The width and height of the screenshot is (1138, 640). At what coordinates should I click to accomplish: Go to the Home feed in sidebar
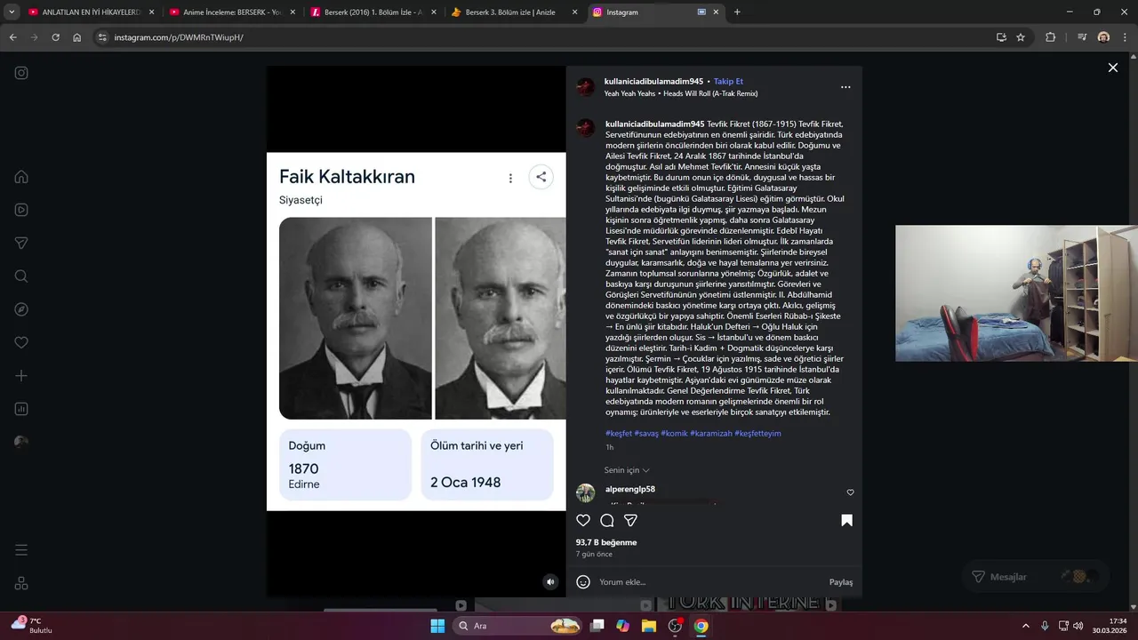[x=21, y=176]
